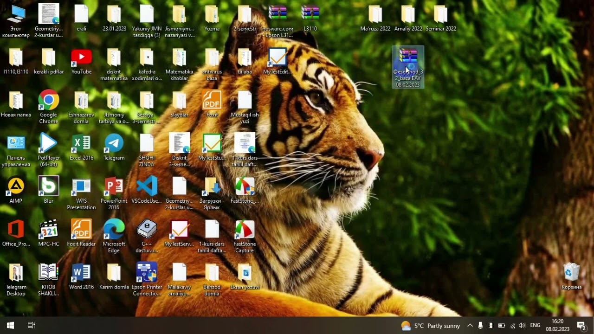Screen dimensions: 594x334
Task: Open Google Chrome from the desktop
Action: click(48, 108)
